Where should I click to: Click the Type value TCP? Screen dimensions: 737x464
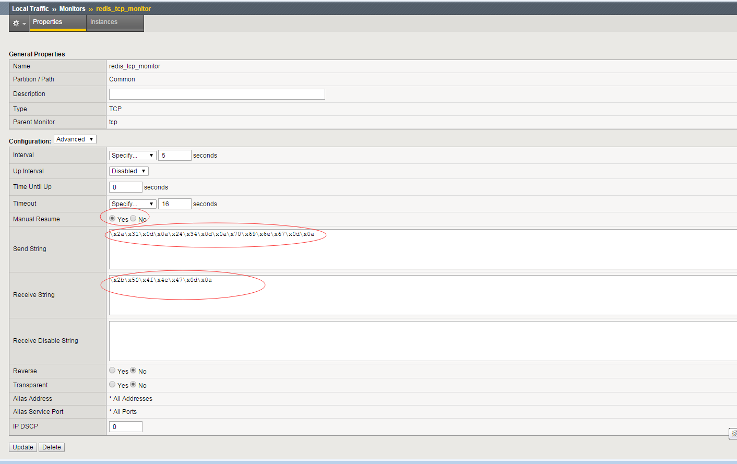[115, 109]
